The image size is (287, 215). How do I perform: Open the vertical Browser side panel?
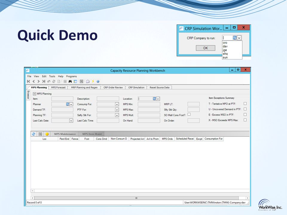[x=28, y=95]
